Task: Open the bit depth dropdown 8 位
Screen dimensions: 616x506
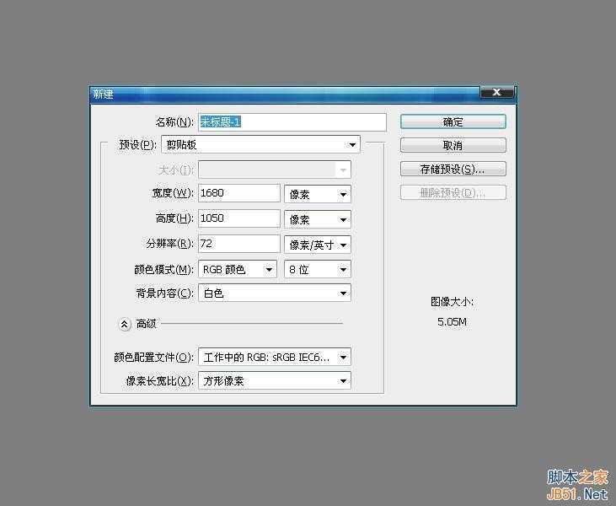Action: (318, 269)
